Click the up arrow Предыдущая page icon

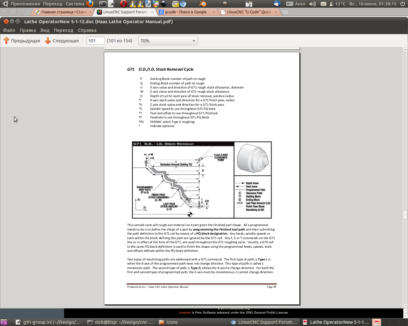(x=6, y=40)
